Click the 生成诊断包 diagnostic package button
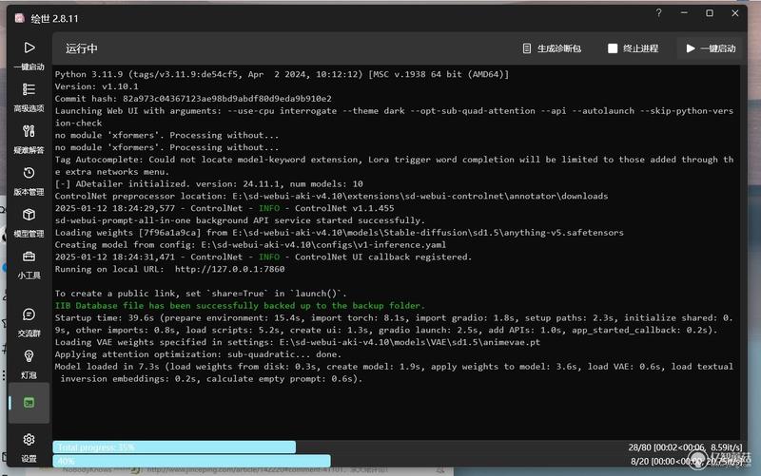The width and height of the screenshot is (761, 476). [552, 48]
